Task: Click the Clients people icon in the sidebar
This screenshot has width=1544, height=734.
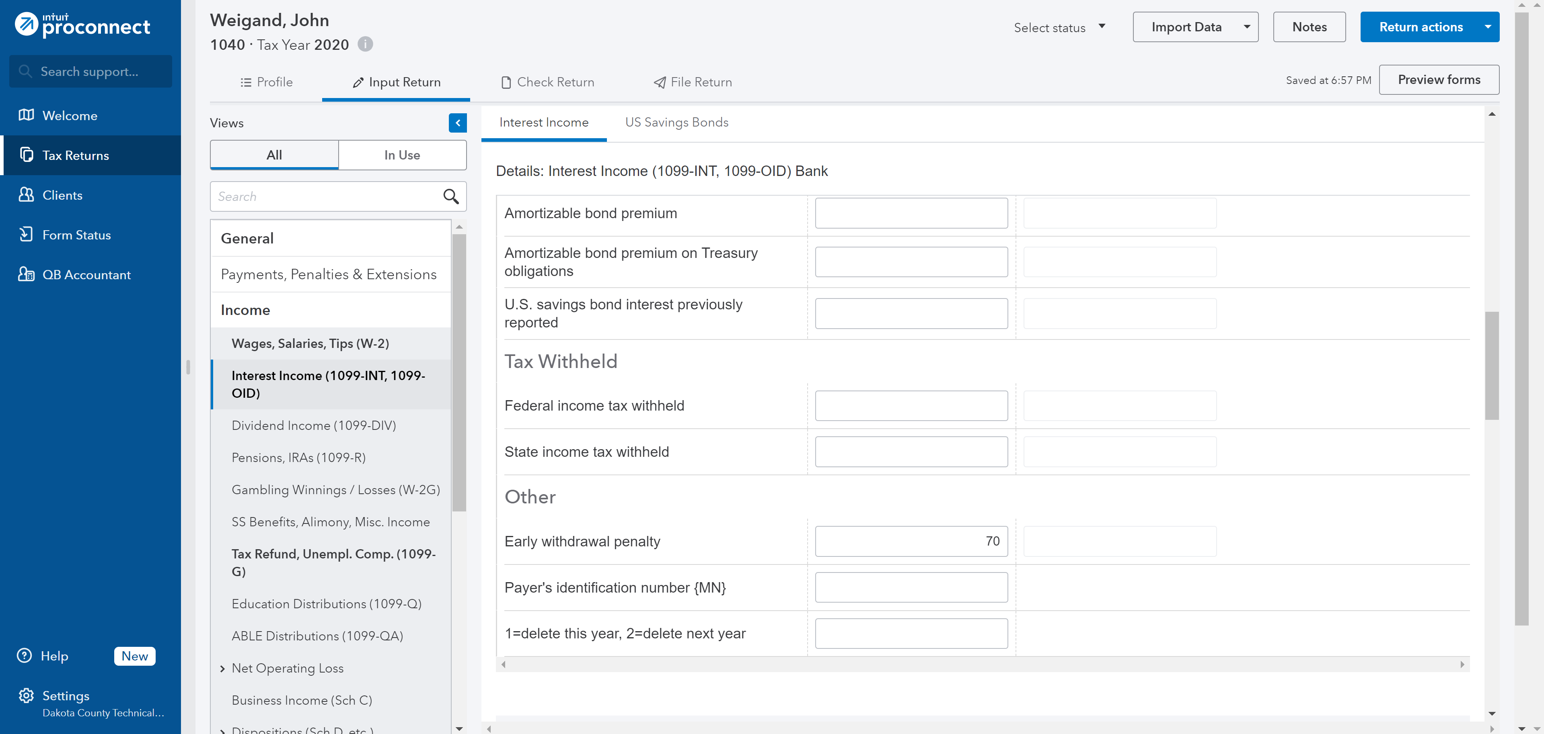Action: click(26, 194)
